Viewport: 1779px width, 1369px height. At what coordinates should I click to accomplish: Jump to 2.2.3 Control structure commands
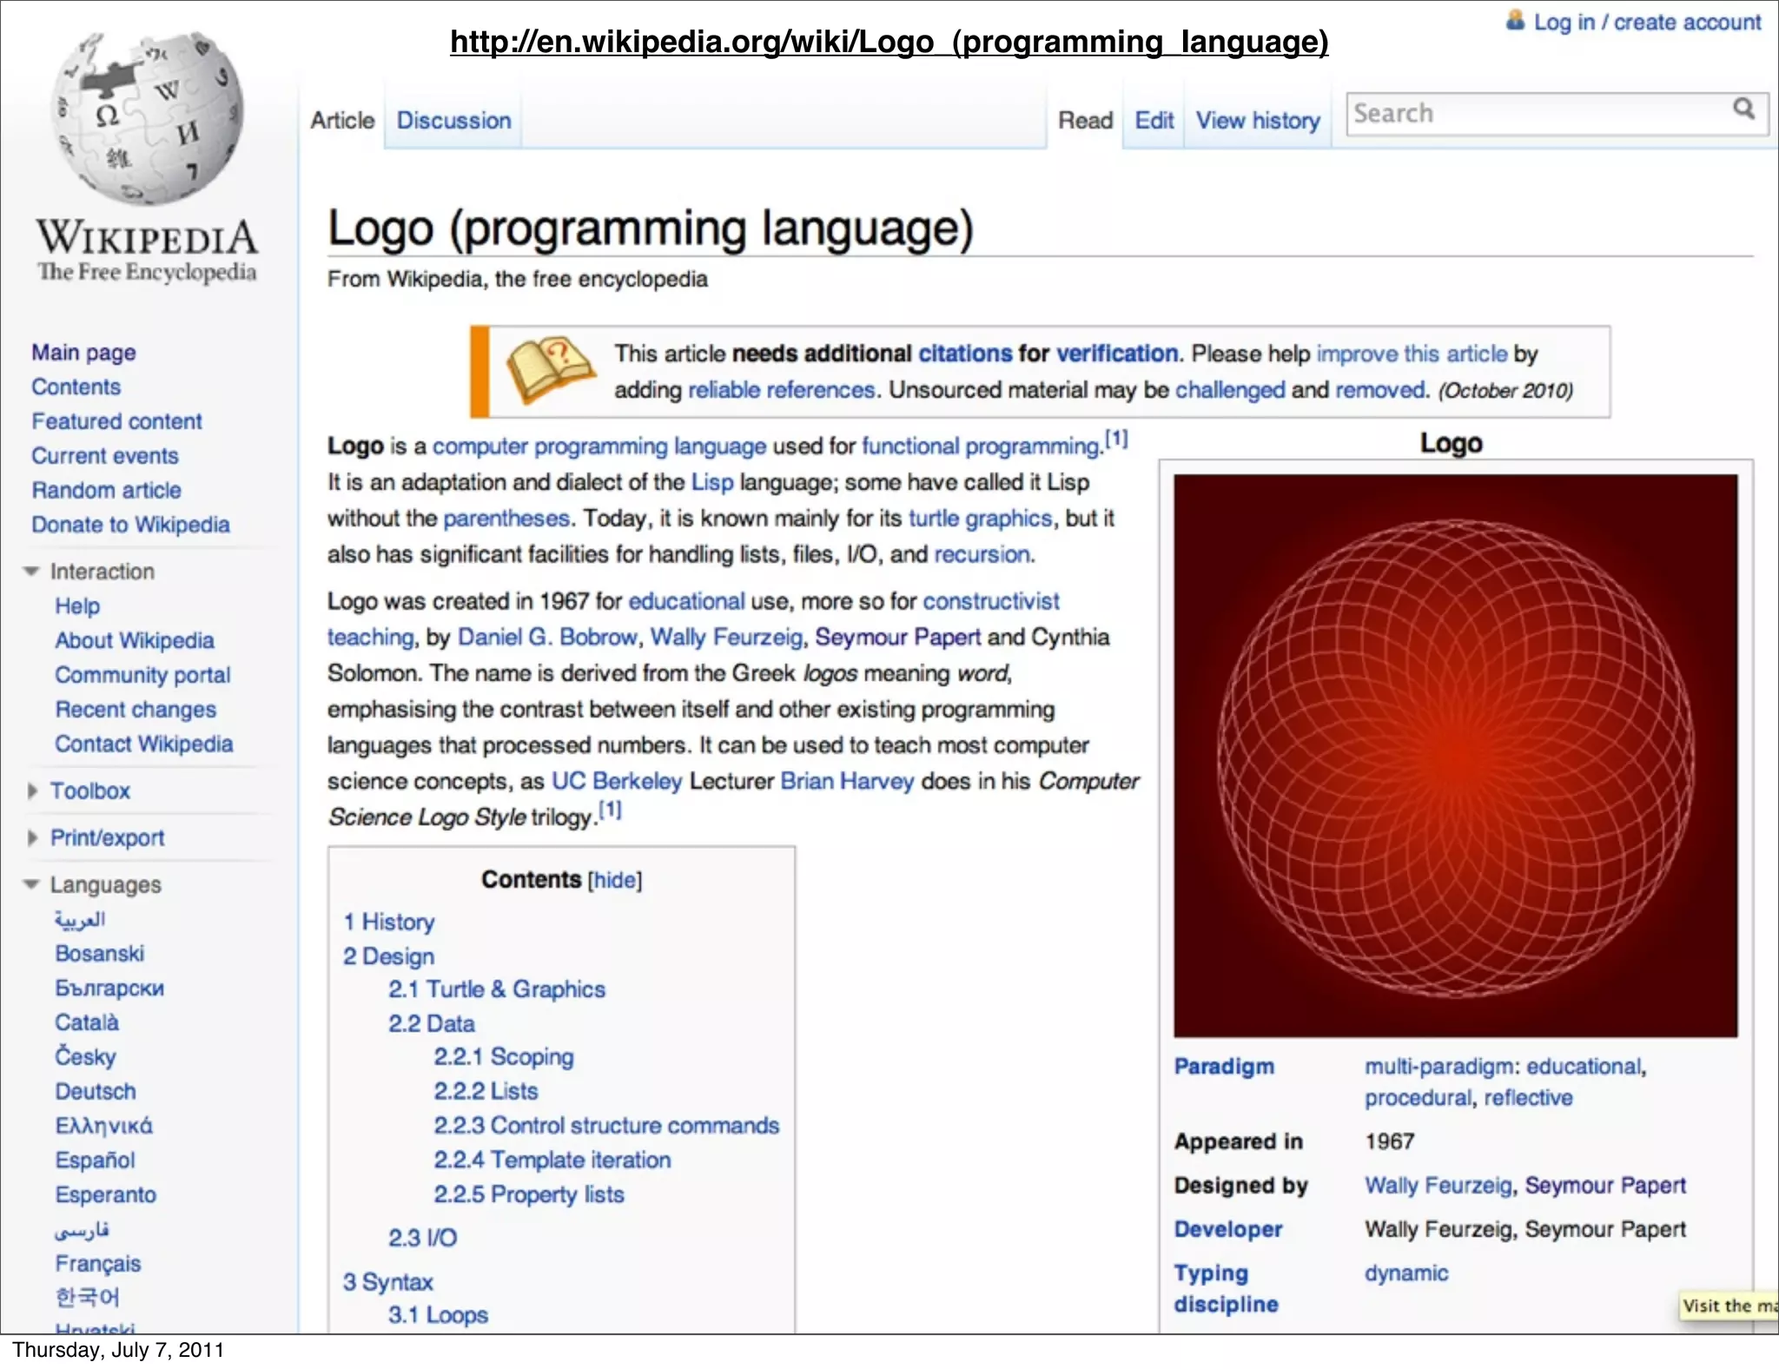tap(606, 1126)
